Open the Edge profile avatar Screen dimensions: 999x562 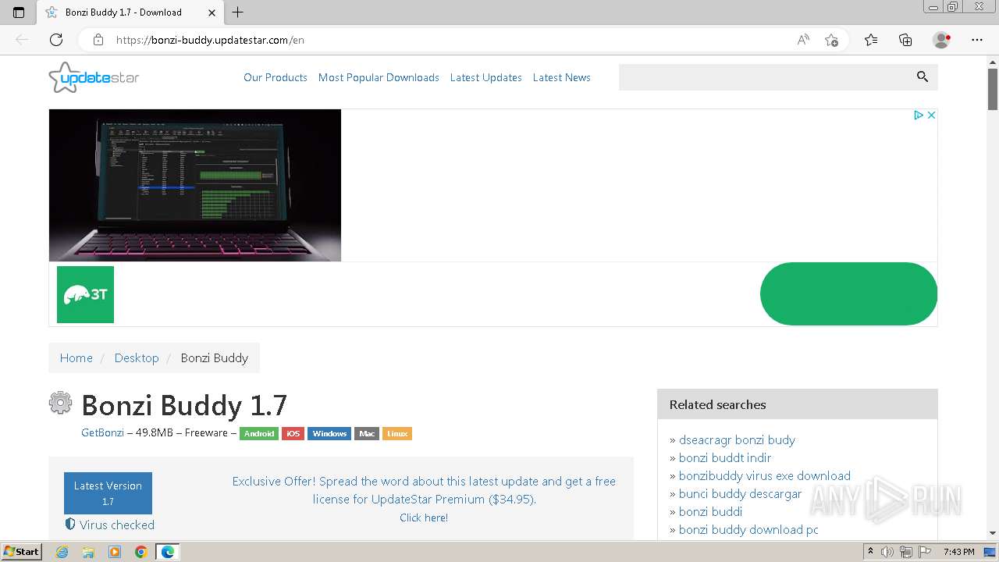coord(942,40)
